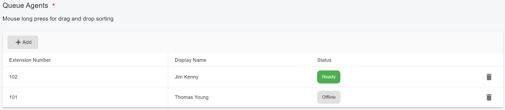Click the green Ready status badge
The image size is (505, 110).
click(328, 77)
